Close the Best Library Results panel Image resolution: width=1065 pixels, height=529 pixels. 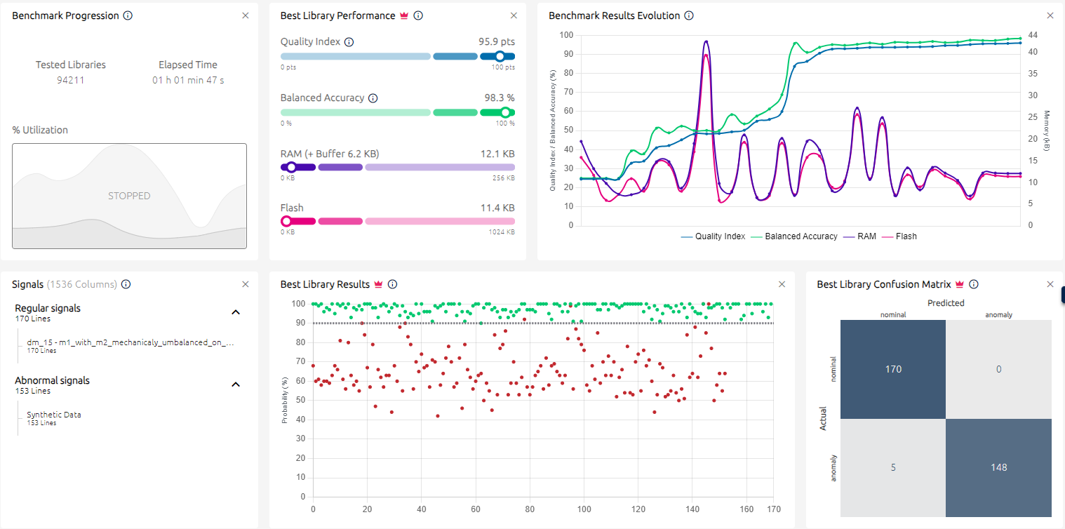coord(782,284)
